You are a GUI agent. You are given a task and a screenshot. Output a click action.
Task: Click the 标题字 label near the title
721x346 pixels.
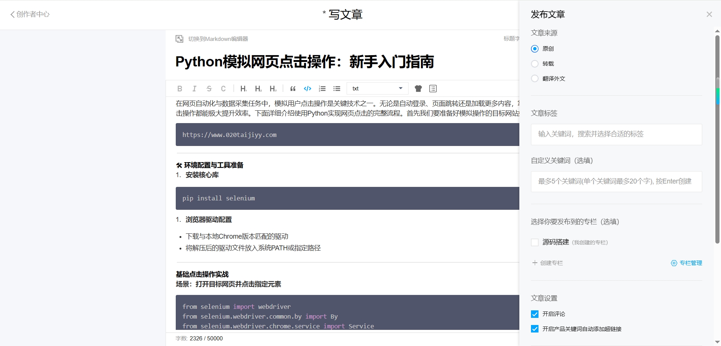click(x=511, y=39)
